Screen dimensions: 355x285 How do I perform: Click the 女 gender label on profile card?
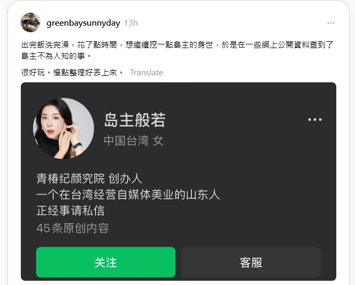(x=158, y=141)
